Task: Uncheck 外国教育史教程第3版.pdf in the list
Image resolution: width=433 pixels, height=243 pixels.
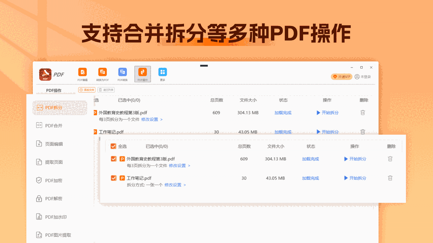Action: [114, 159]
